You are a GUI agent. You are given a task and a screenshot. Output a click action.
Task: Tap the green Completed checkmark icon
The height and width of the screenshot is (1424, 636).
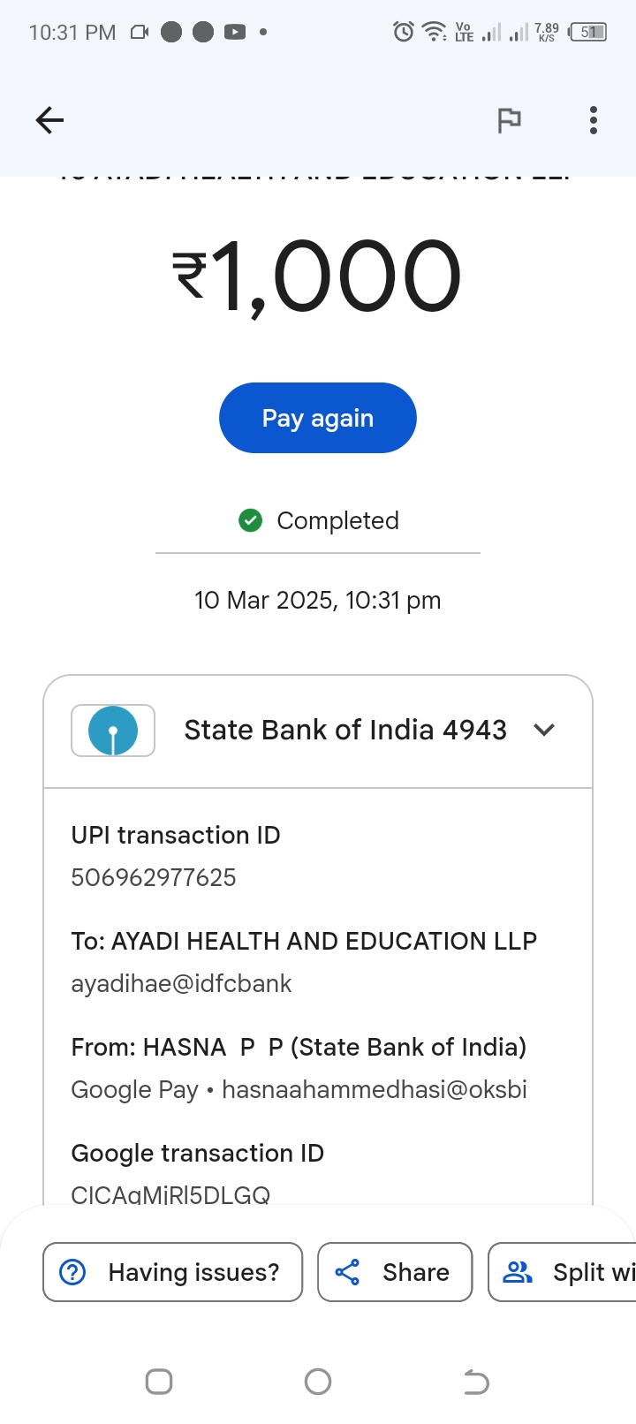pyautogui.click(x=251, y=520)
